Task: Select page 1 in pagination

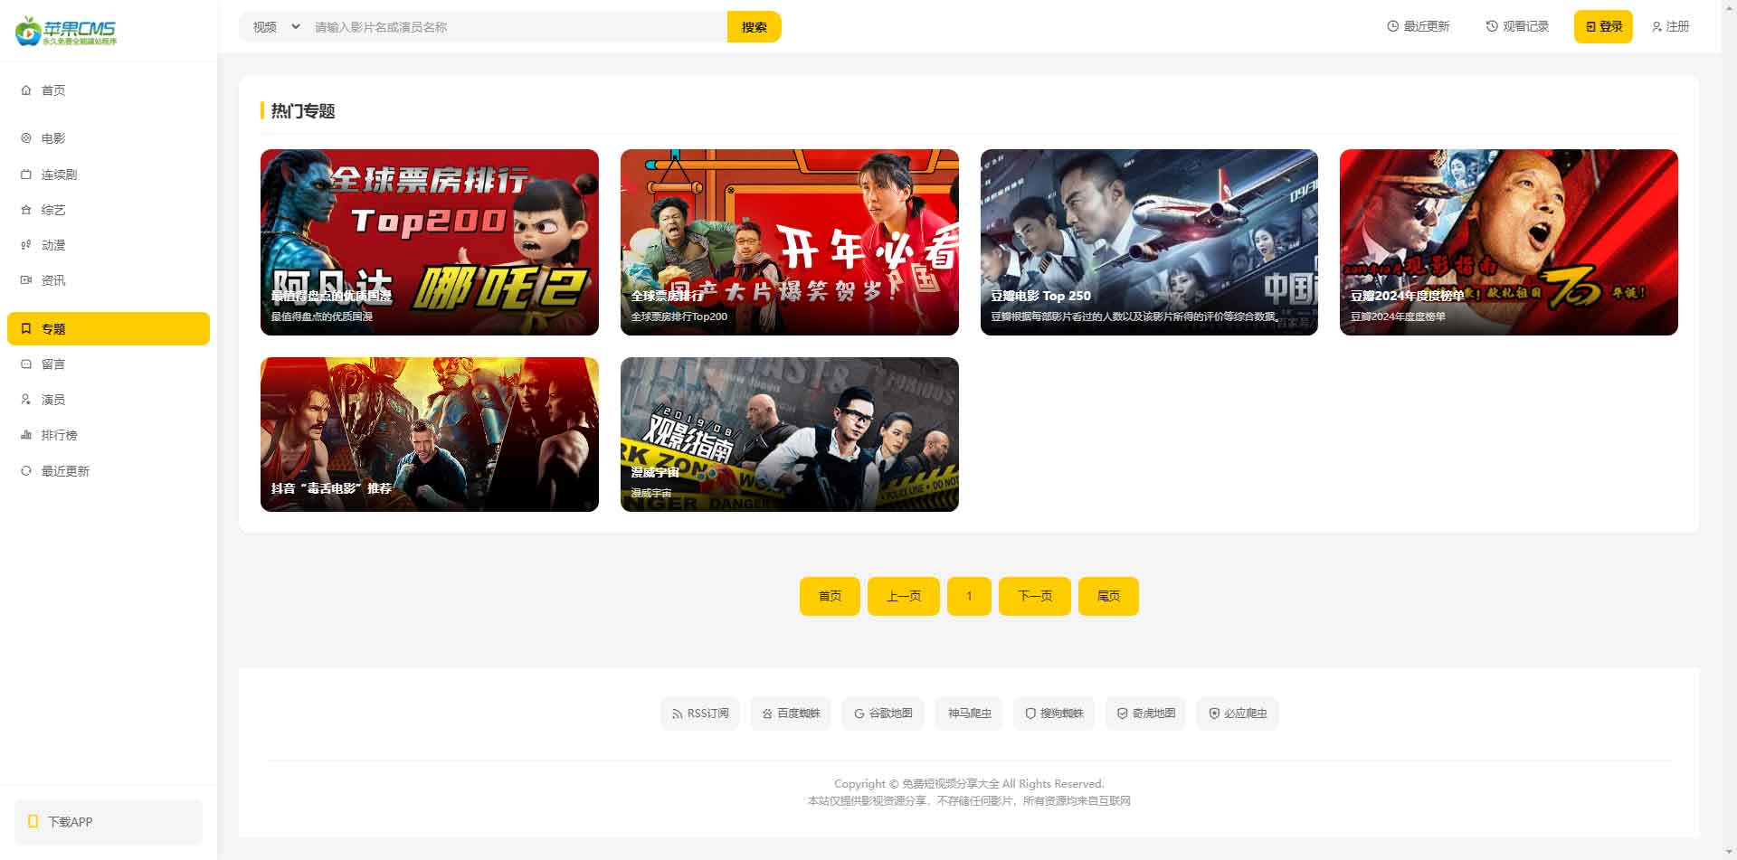Action: coord(969,596)
